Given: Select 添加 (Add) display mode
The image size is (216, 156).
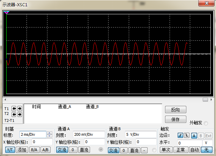Looking at the screenshot, I should pos(22,150).
